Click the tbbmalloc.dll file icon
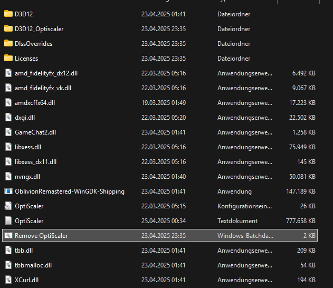 8,265
